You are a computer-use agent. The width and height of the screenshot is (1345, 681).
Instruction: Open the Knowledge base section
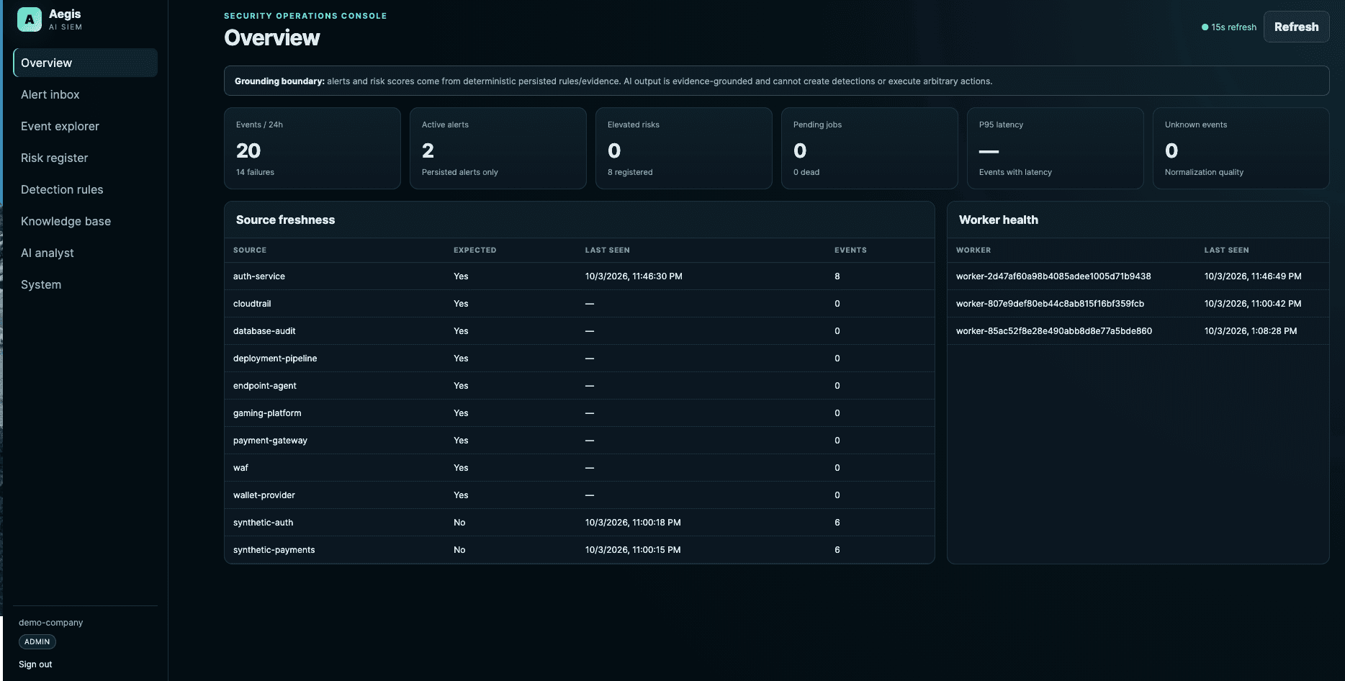85,221
